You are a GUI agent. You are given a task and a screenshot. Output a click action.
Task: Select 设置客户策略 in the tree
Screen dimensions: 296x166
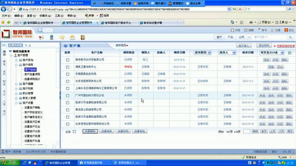(x=32, y=107)
